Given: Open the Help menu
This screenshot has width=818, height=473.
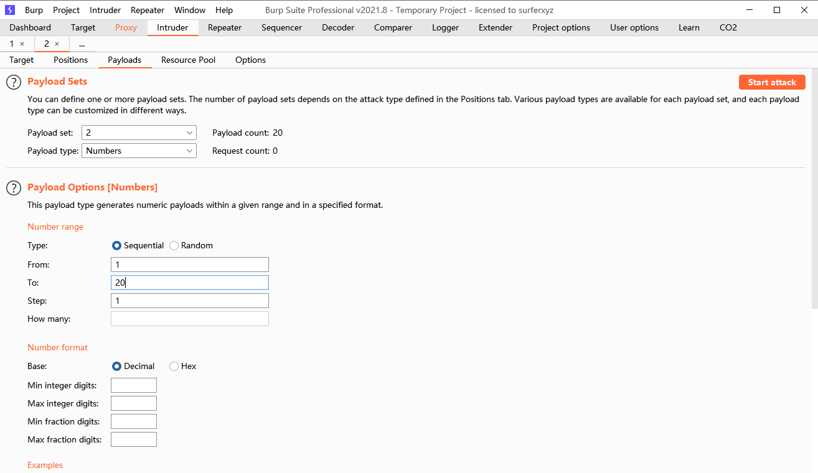Looking at the screenshot, I should pos(224,10).
